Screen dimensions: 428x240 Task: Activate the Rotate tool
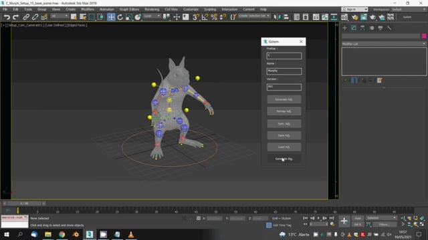[120, 17]
